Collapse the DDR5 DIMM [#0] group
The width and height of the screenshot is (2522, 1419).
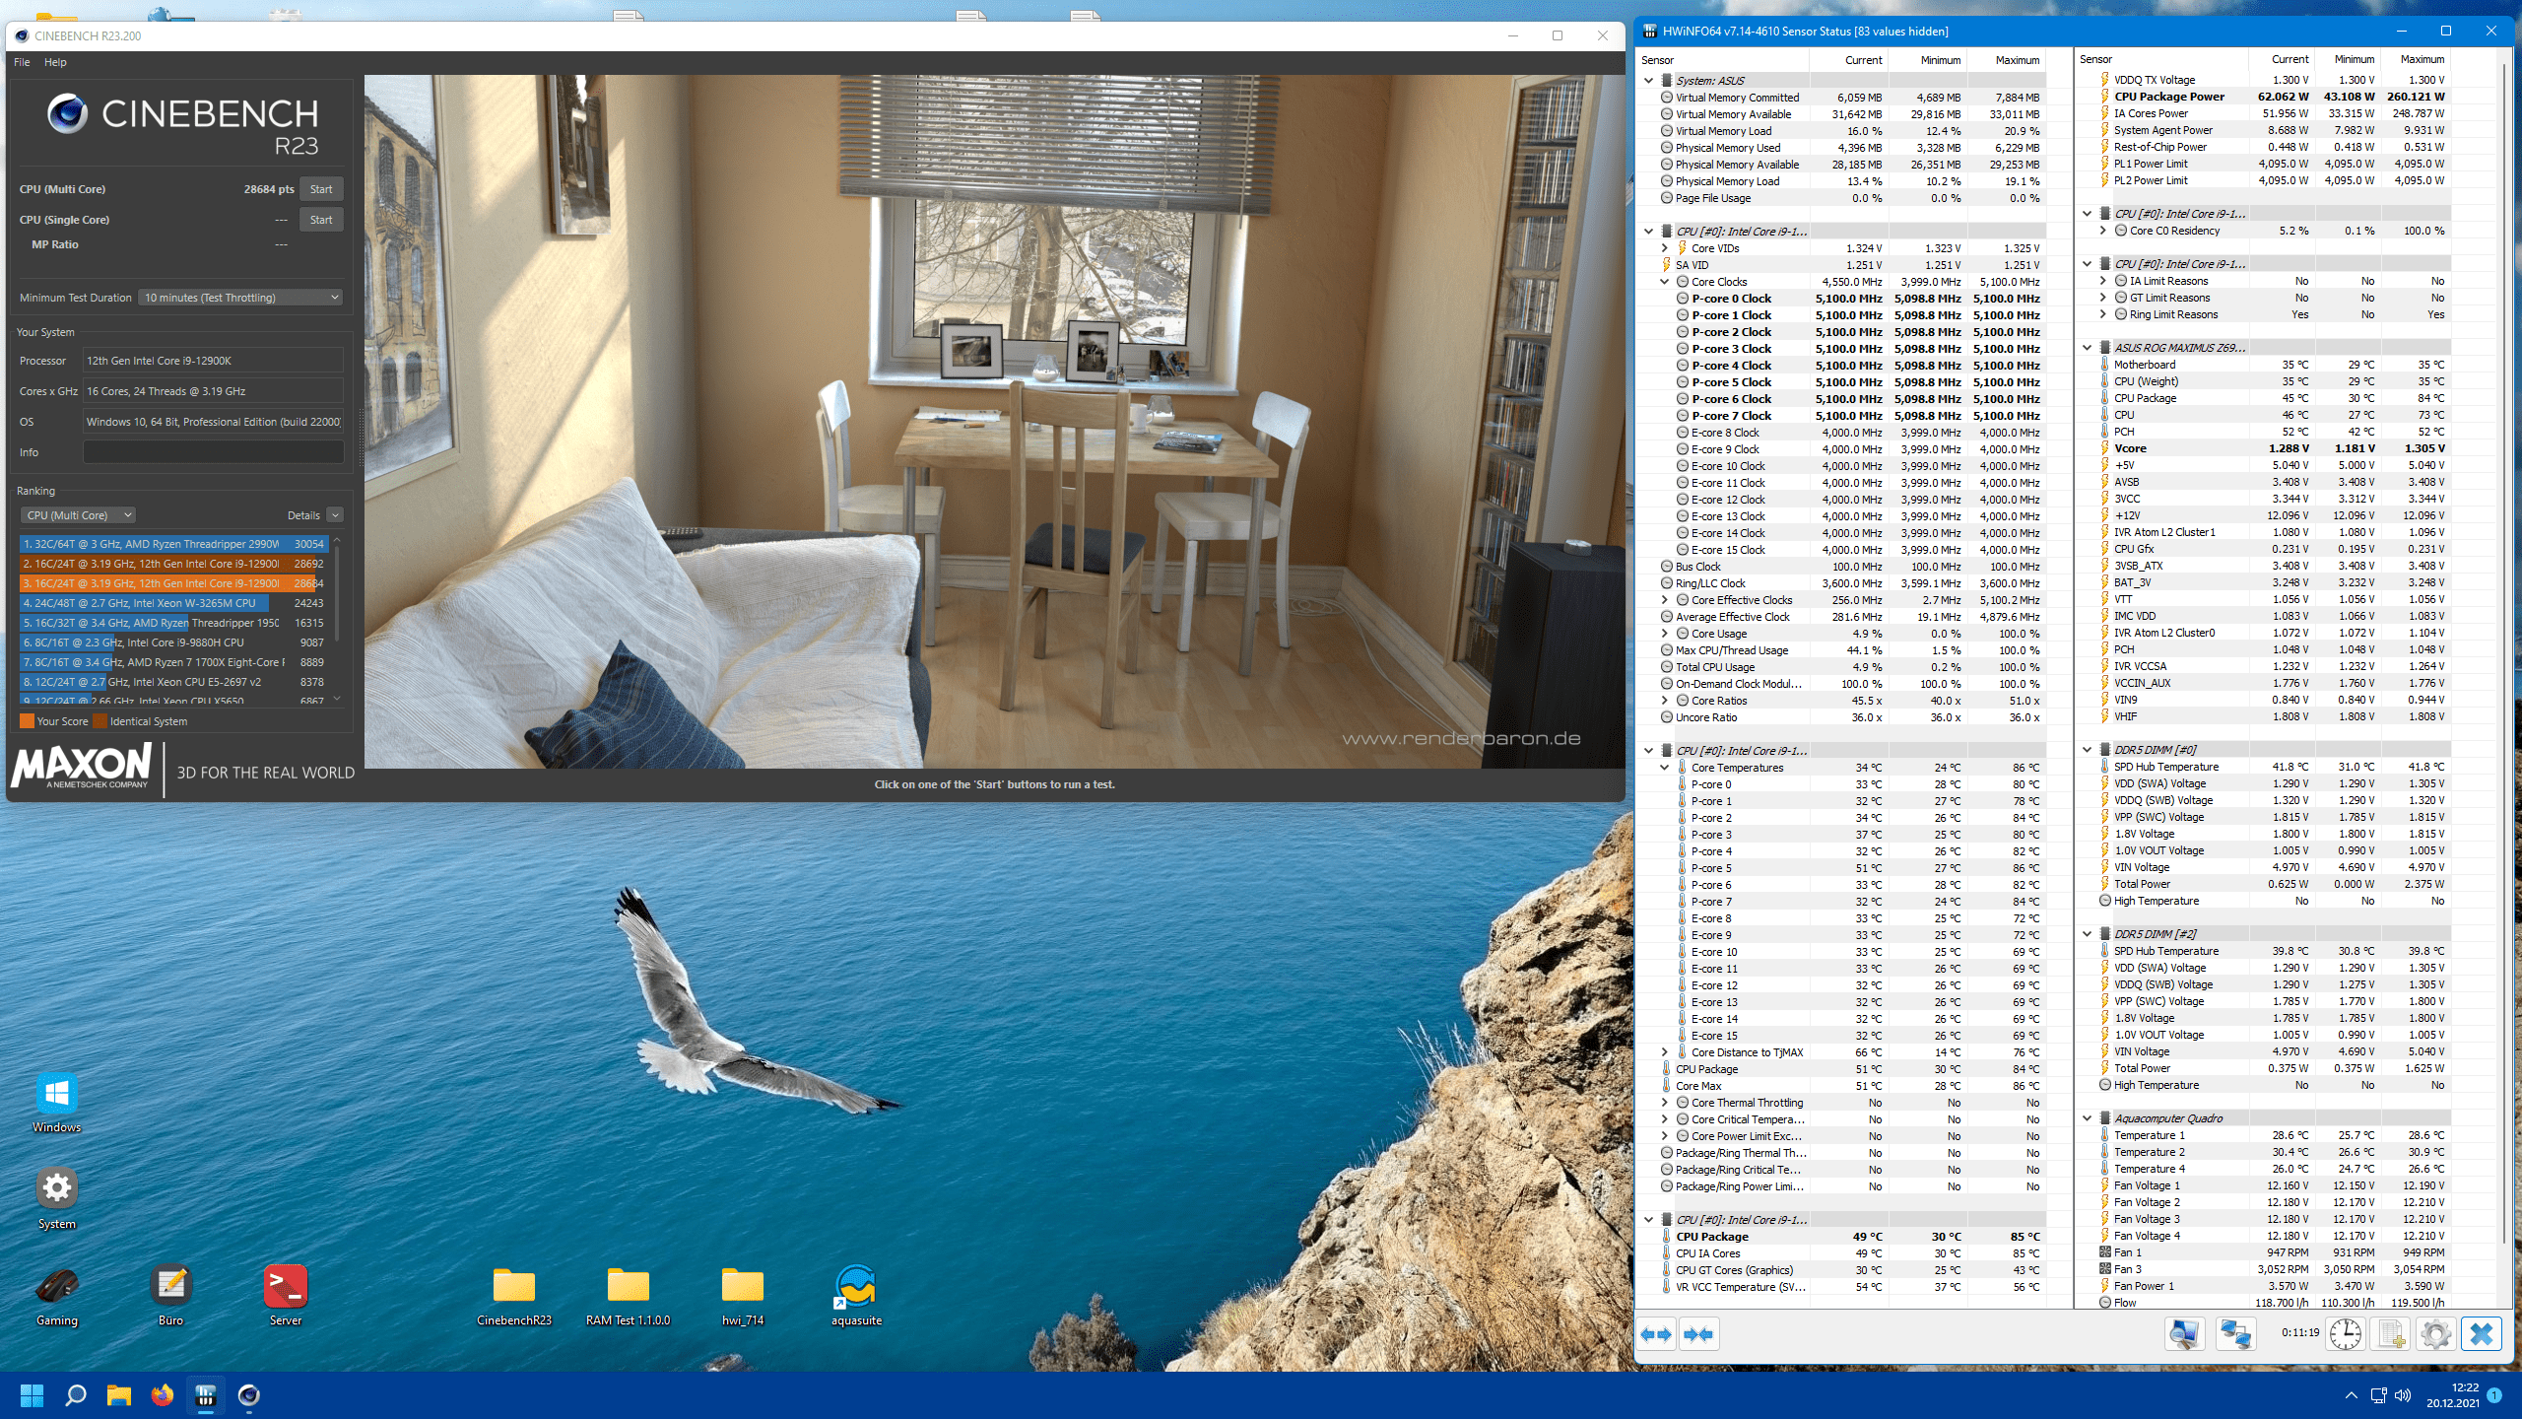click(2088, 750)
